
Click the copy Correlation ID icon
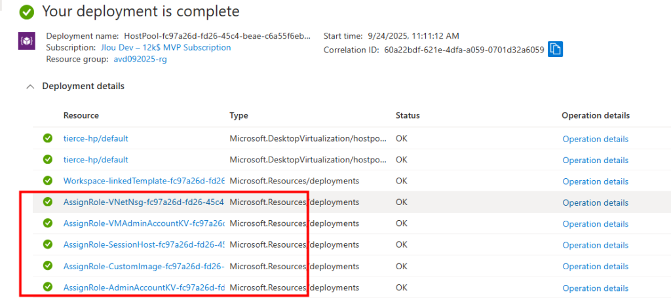click(555, 49)
